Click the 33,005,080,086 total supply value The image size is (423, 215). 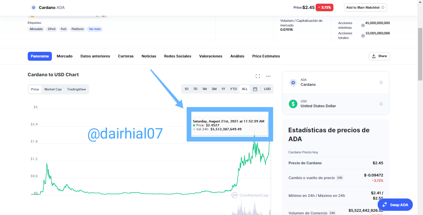(x=377, y=33)
